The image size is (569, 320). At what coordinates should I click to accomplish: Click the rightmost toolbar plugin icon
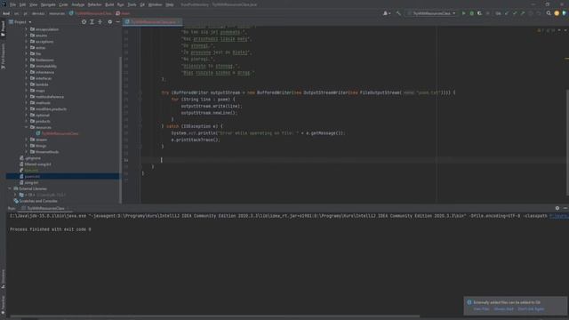pos(565,13)
